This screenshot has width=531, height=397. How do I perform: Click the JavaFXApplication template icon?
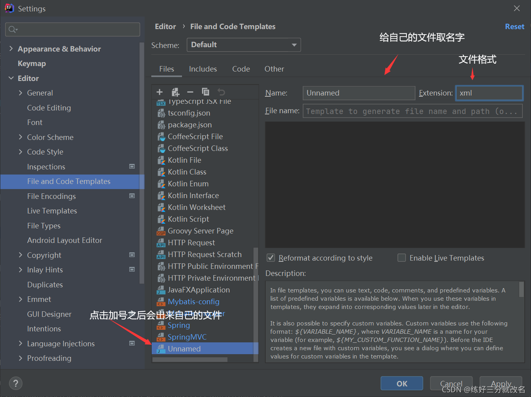pyautogui.click(x=161, y=290)
